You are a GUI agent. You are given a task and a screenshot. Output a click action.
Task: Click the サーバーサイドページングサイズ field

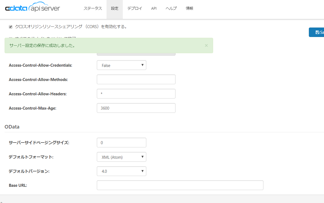121,143
